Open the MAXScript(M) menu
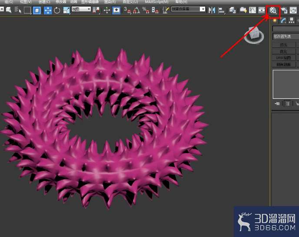Screen dimensions: 299x237 (156, 2)
